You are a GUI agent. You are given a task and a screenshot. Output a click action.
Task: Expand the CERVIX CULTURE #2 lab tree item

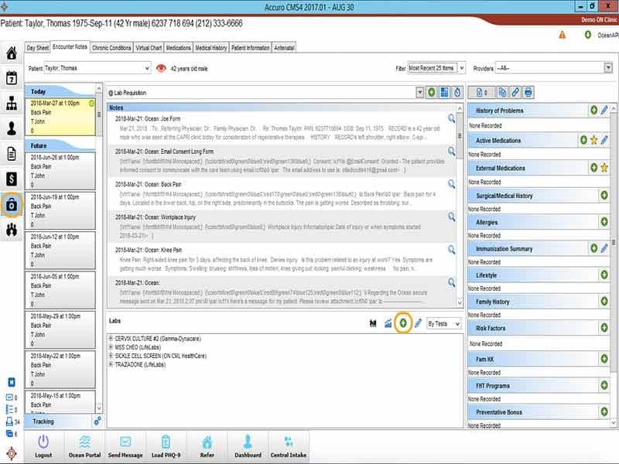click(x=111, y=339)
